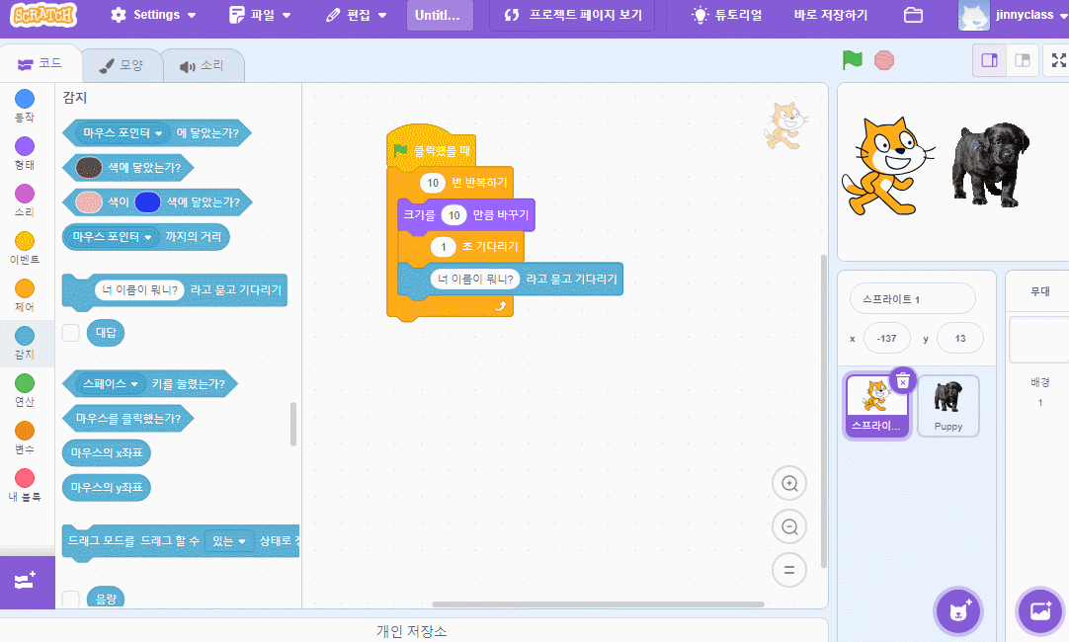Click the Scratch logo
Viewport: 1069px width, 642px height.
click(x=42, y=14)
